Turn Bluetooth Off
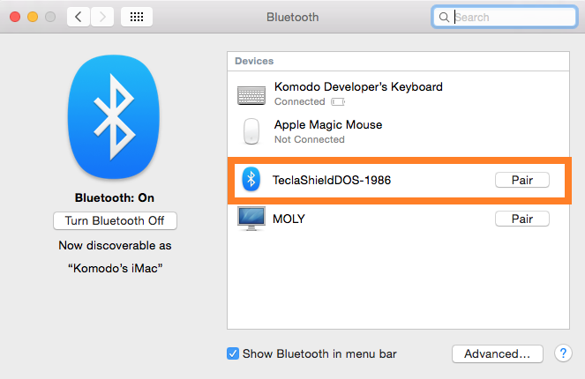The width and height of the screenshot is (585, 379). [x=115, y=220]
